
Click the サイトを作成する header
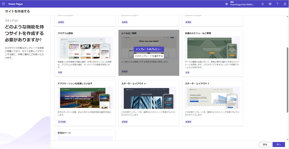click(17, 11)
